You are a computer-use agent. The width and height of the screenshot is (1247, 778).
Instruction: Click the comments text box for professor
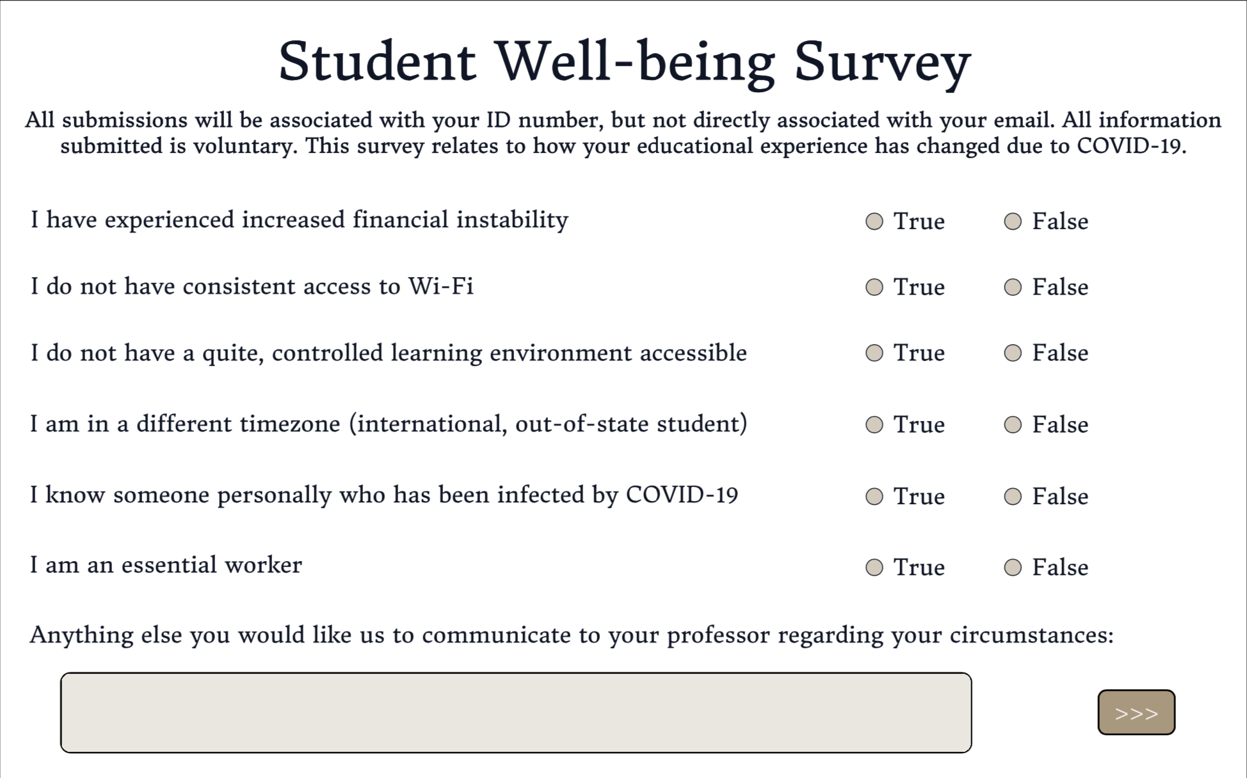(516, 712)
